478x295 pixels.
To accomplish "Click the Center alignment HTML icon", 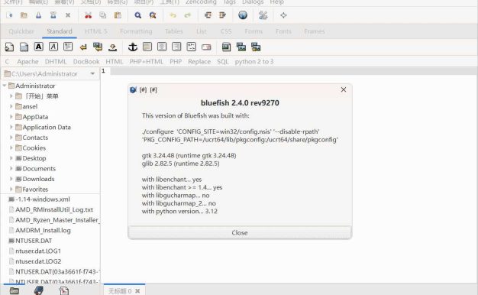I will pos(162,47).
